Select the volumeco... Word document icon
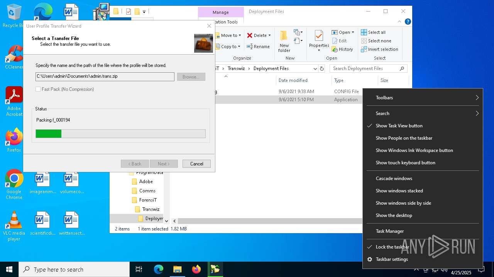The width and height of the screenshot is (494, 277). [72, 183]
